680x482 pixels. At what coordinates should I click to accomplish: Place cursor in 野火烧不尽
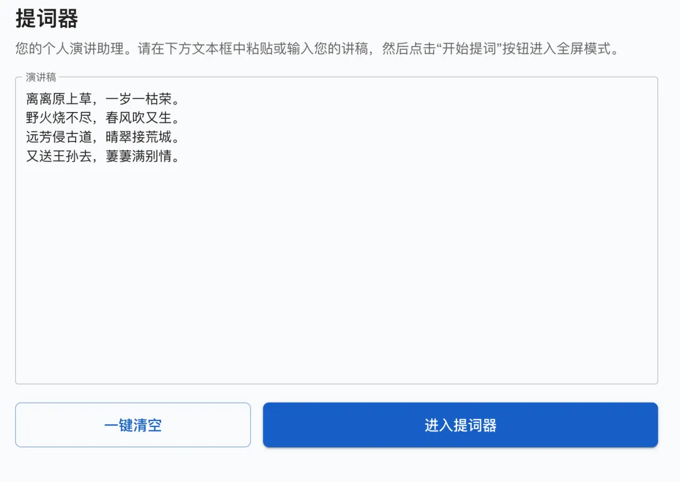59,118
